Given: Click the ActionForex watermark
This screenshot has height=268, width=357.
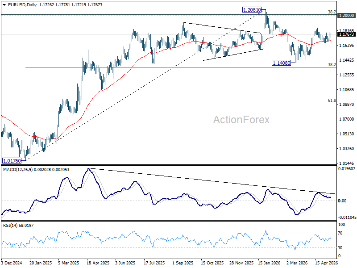Looking at the screenshot, I should 241,120.
